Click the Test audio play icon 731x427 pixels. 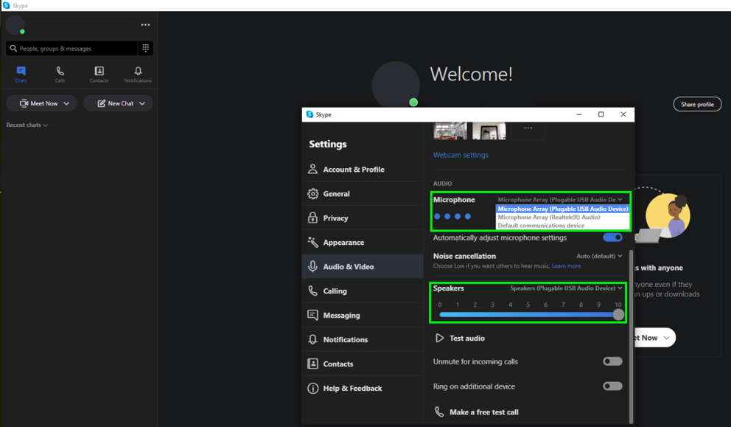point(439,338)
